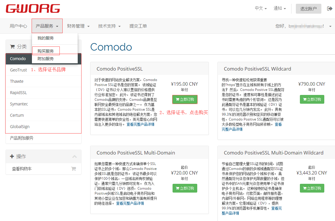Screen dimensions: 335x221
Task: Click the Multi-Domain Wildcard card title
Action: point(274,153)
